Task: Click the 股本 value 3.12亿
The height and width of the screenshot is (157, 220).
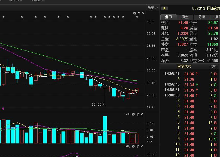Action: click(212, 50)
